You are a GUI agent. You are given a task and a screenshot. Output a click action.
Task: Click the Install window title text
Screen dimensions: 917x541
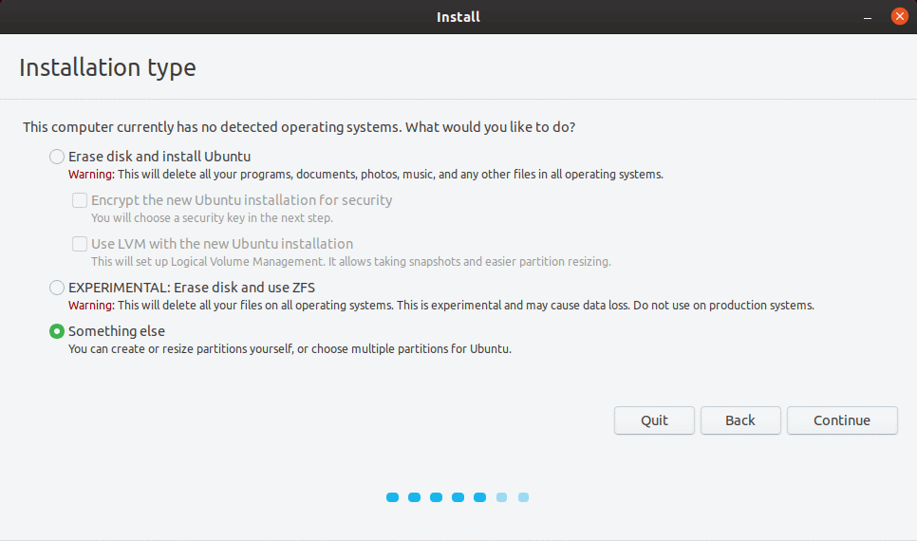(x=458, y=17)
